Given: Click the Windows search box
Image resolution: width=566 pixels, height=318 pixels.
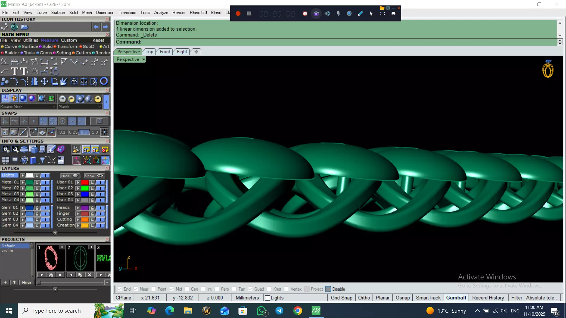Looking at the screenshot, I should [x=56, y=311].
